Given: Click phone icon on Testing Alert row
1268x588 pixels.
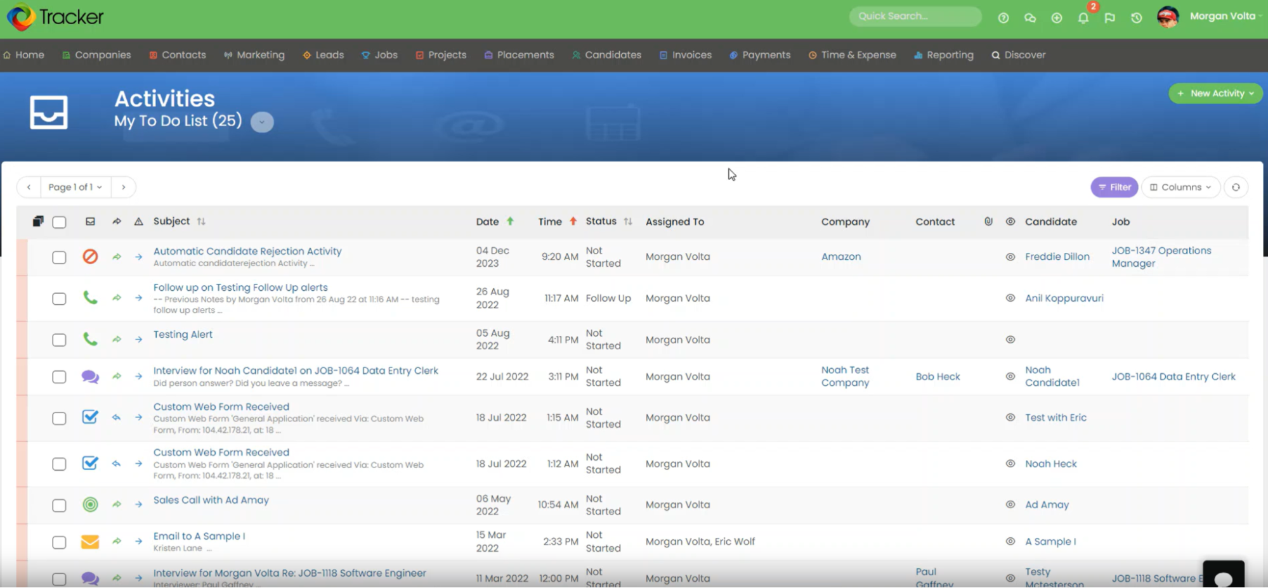Looking at the screenshot, I should tap(90, 340).
